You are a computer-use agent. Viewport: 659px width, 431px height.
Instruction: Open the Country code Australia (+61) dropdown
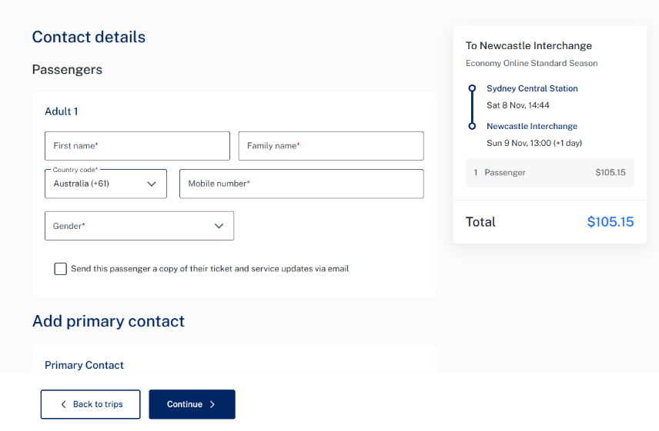click(105, 184)
